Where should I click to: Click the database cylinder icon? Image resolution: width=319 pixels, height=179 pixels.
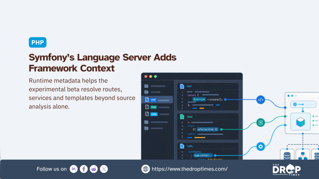(x=287, y=155)
